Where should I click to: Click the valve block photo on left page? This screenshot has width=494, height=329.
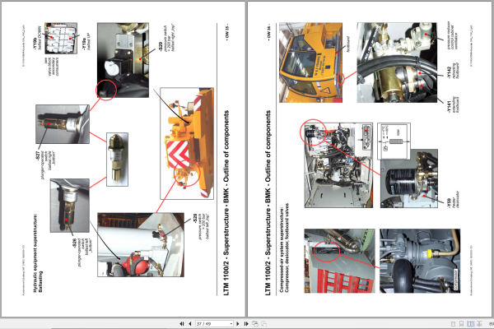pyautogui.click(x=61, y=38)
